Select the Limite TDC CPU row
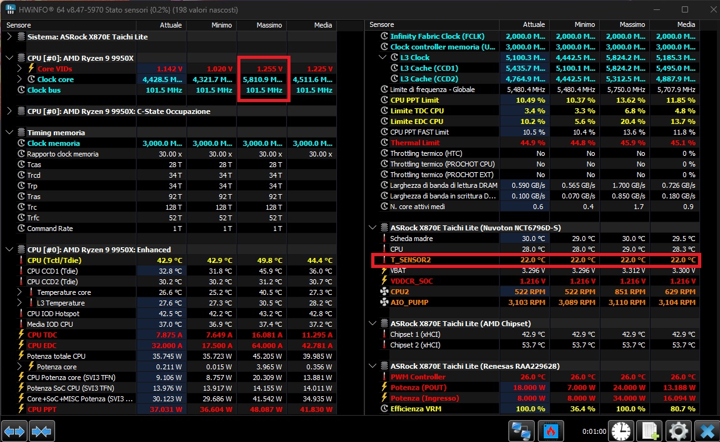Viewport: 720px width, 442px height. pyautogui.click(x=533, y=111)
